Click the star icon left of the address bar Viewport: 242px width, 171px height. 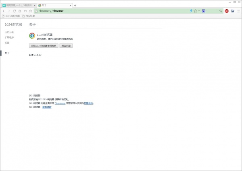30,11
